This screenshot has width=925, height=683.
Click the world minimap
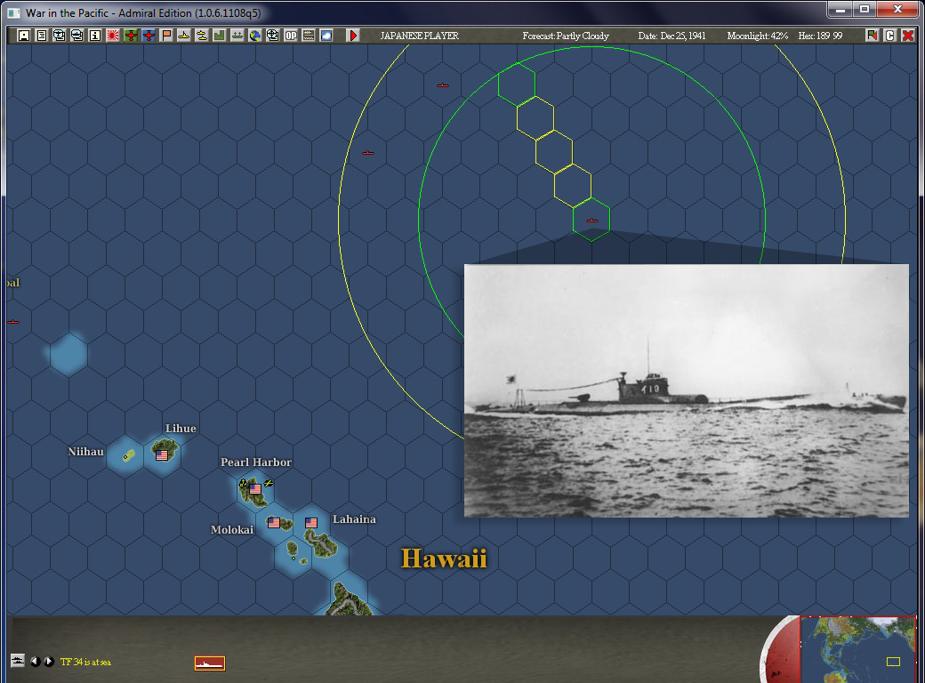point(857,649)
